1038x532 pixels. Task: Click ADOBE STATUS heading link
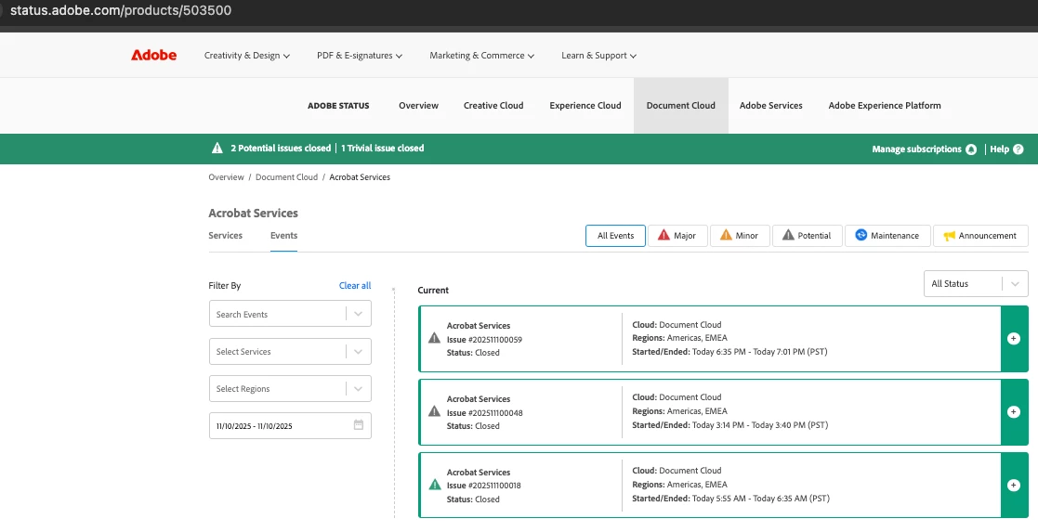tap(338, 105)
